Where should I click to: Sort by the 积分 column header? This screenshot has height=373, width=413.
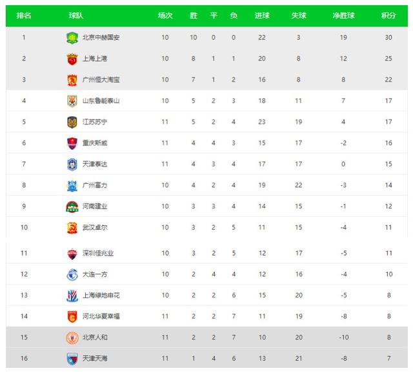click(x=388, y=15)
